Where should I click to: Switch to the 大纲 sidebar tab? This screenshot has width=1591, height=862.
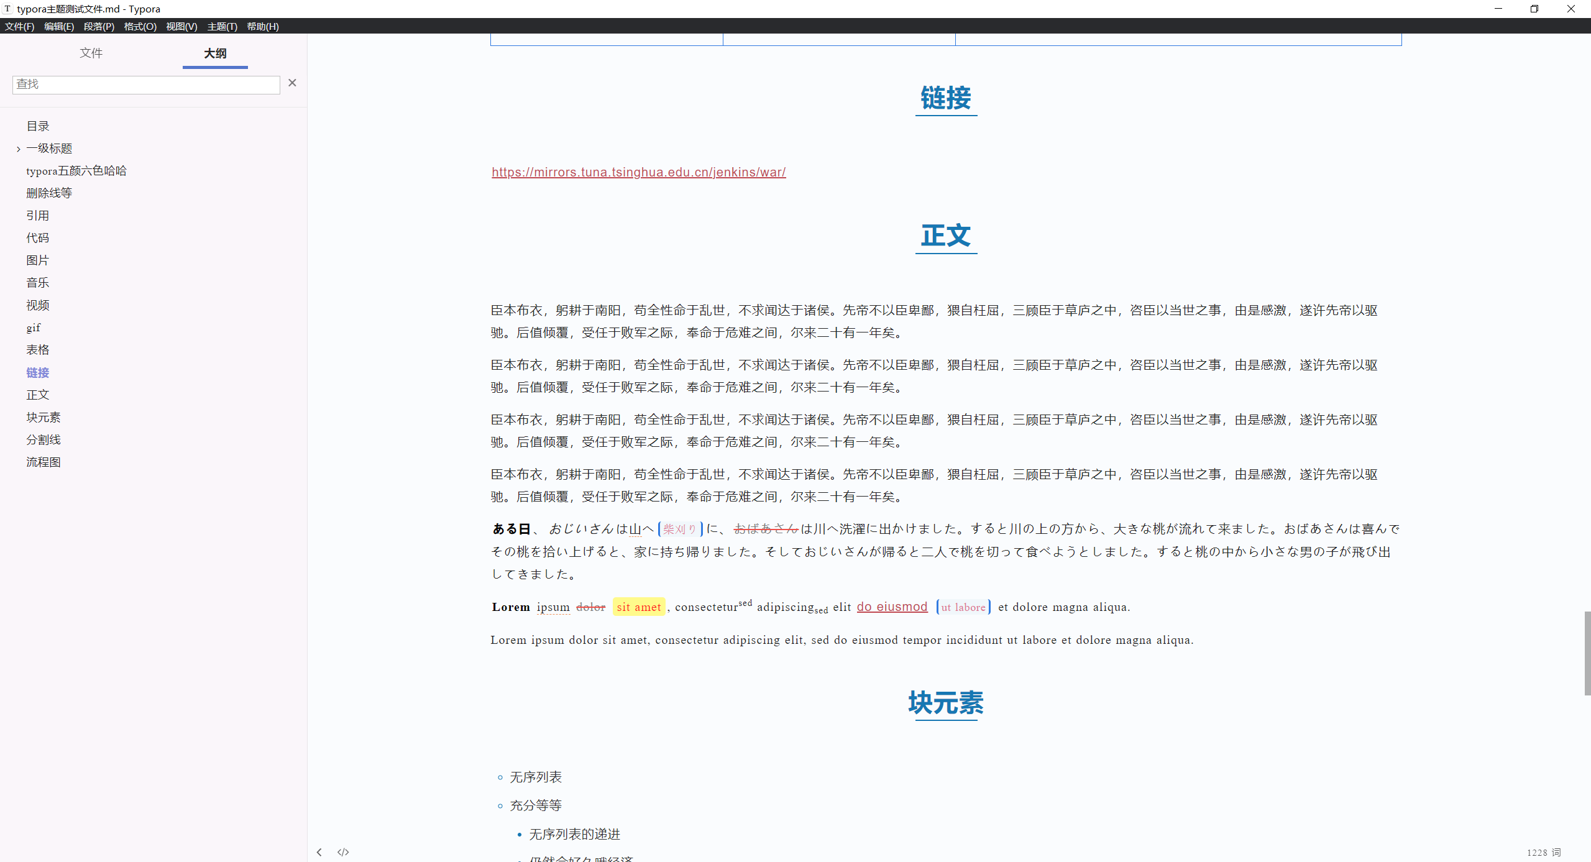point(215,53)
